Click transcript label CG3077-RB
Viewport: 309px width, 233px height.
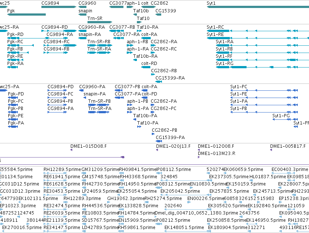[122, 27]
